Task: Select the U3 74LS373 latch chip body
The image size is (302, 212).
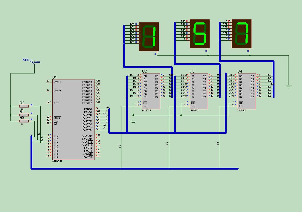Action: [199, 91]
